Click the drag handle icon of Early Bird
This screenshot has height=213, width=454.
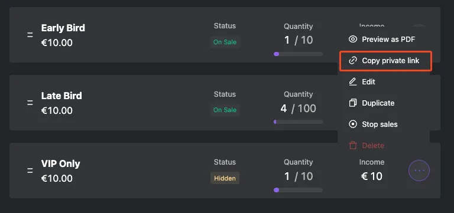coord(30,35)
